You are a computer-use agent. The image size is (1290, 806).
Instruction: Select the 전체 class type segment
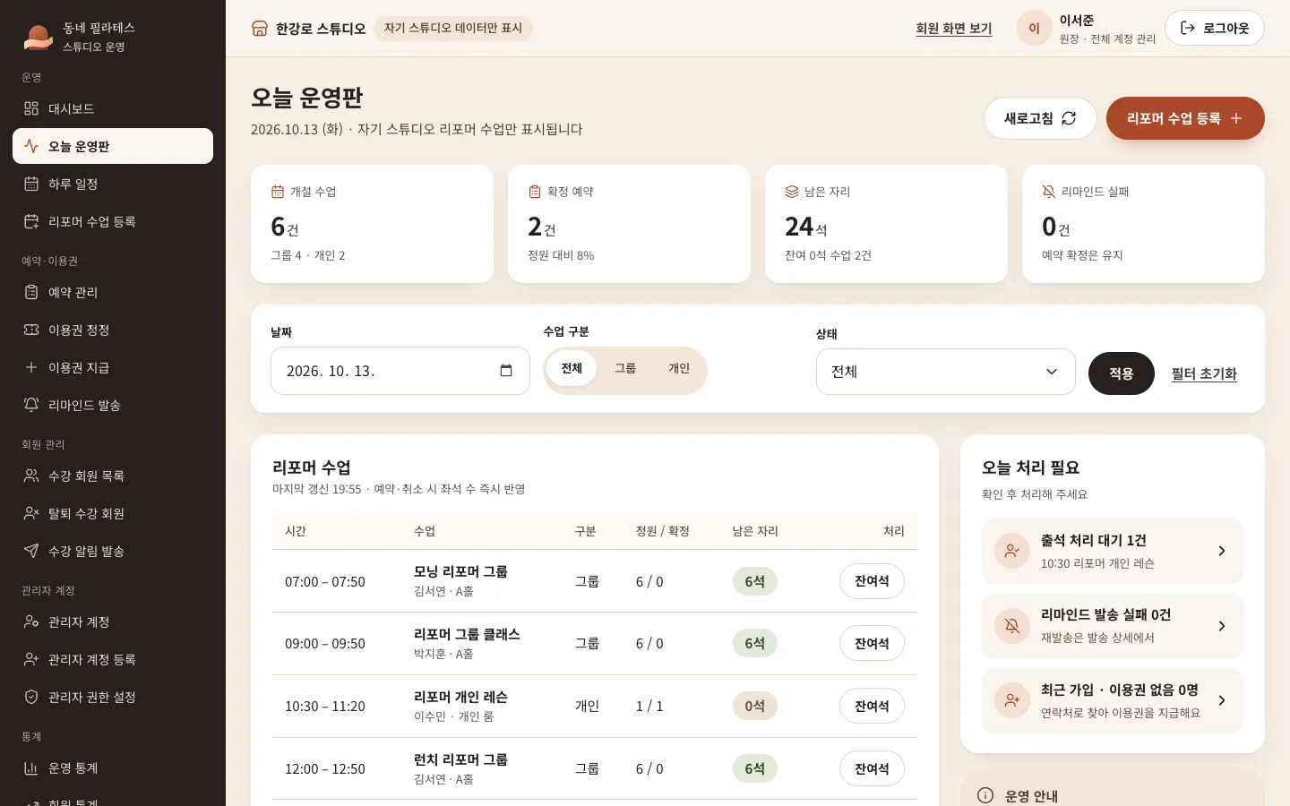click(x=572, y=369)
